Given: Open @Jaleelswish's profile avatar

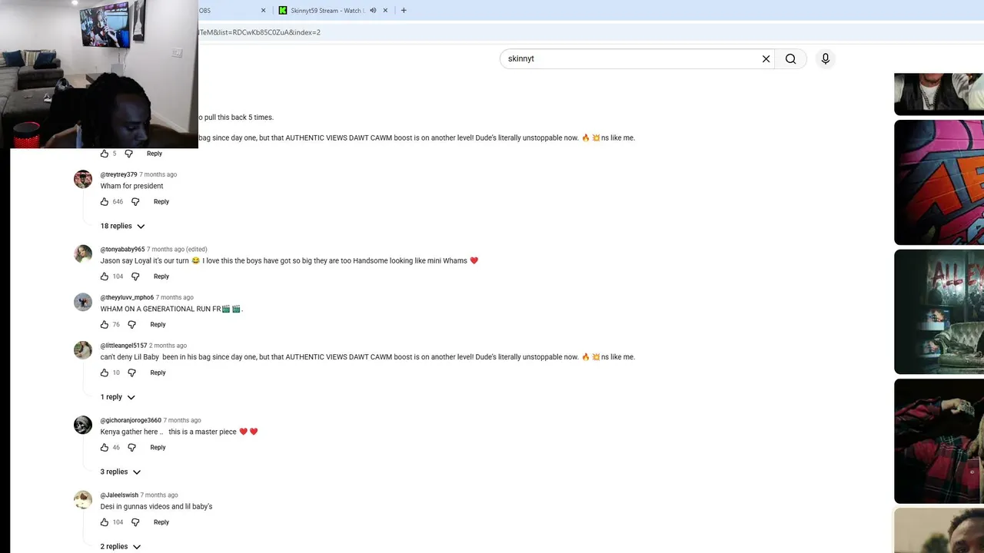Looking at the screenshot, I should coord(83,500).
